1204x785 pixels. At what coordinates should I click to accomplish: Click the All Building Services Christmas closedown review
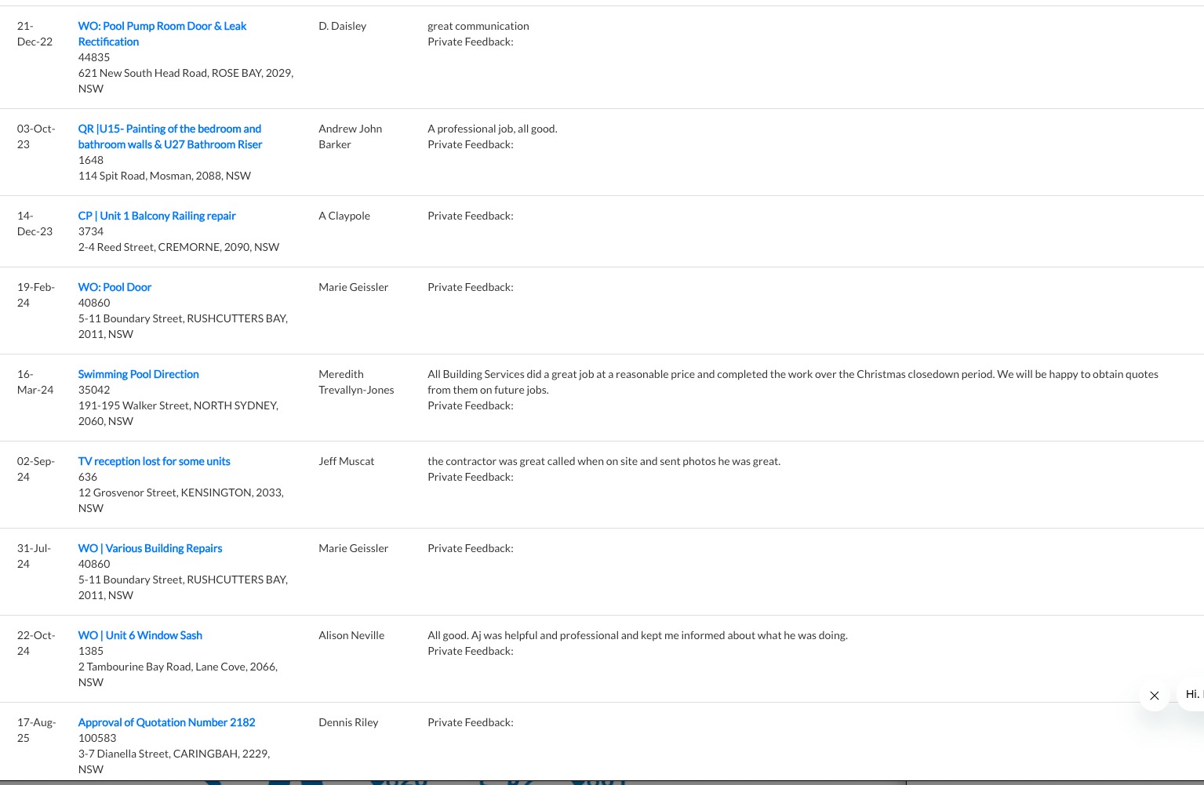click(x=793, y=382)
